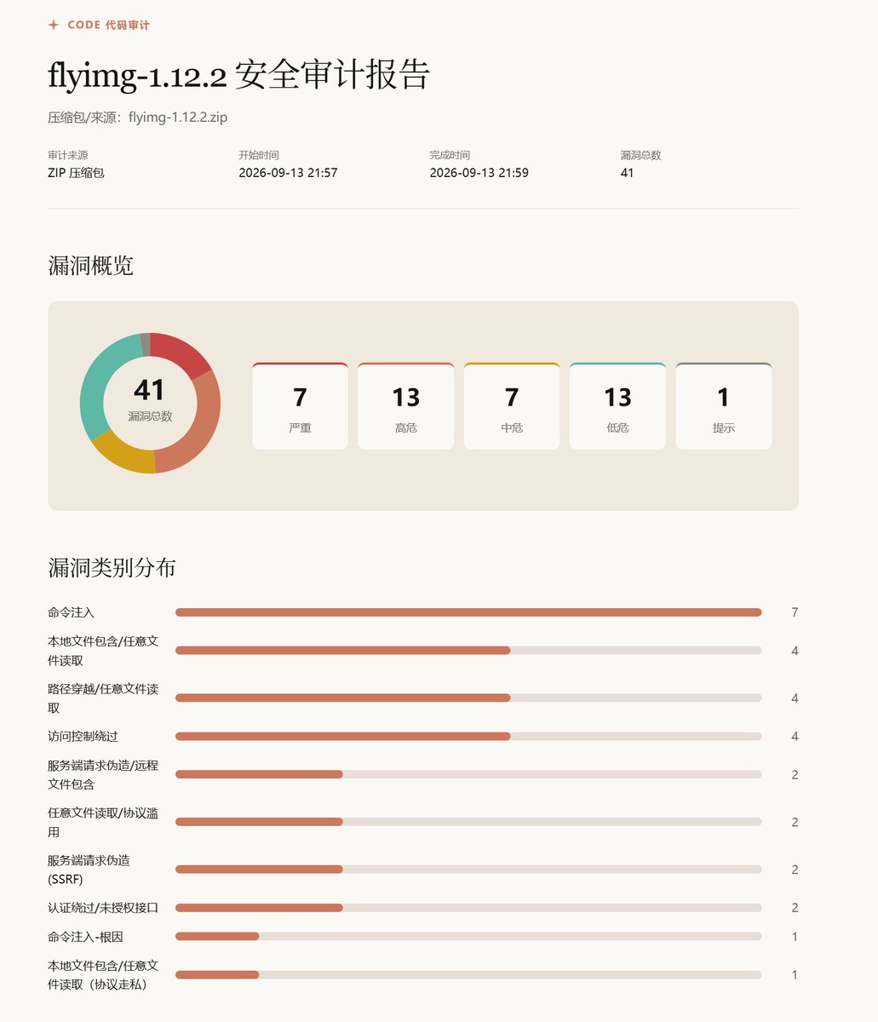Screen dimensions: 878x1022
Task: Click the count 7 beside 命令注入
Action: point(795,612)
